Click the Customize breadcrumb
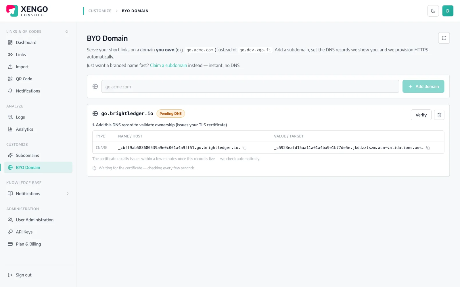This screenshot has height=287, width=460. tap(100, 11)
